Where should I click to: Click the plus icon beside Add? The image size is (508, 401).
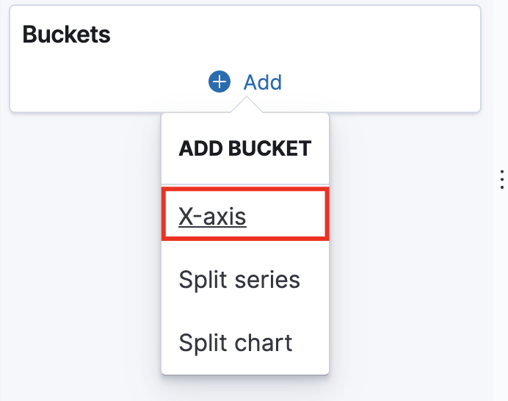point(219,82)
